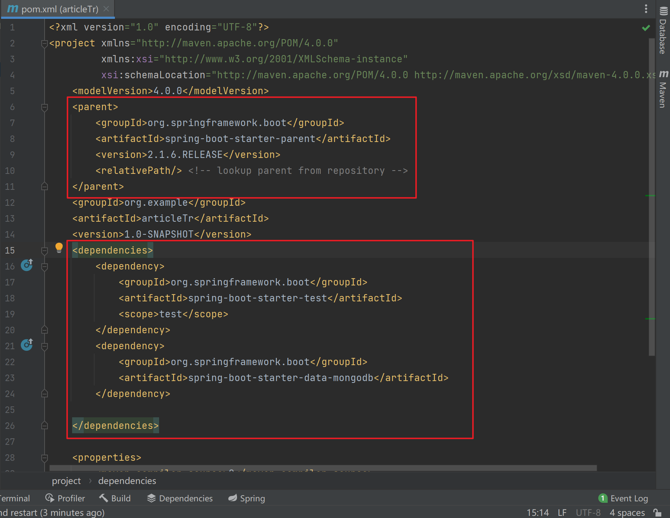Click the 4 spaces indent setting
The image size is (670, 518).
pyautogui.click(x=627, y=513)
